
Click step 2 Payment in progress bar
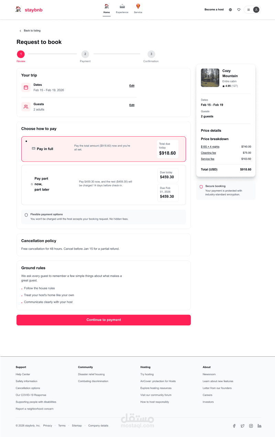coord(85,54)
